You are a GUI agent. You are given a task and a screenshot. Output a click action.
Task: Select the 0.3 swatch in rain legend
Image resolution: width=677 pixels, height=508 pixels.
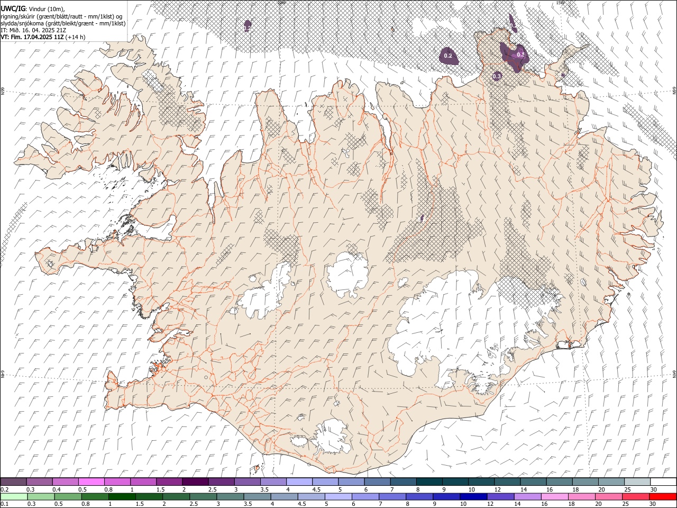[x=41, y=497]
